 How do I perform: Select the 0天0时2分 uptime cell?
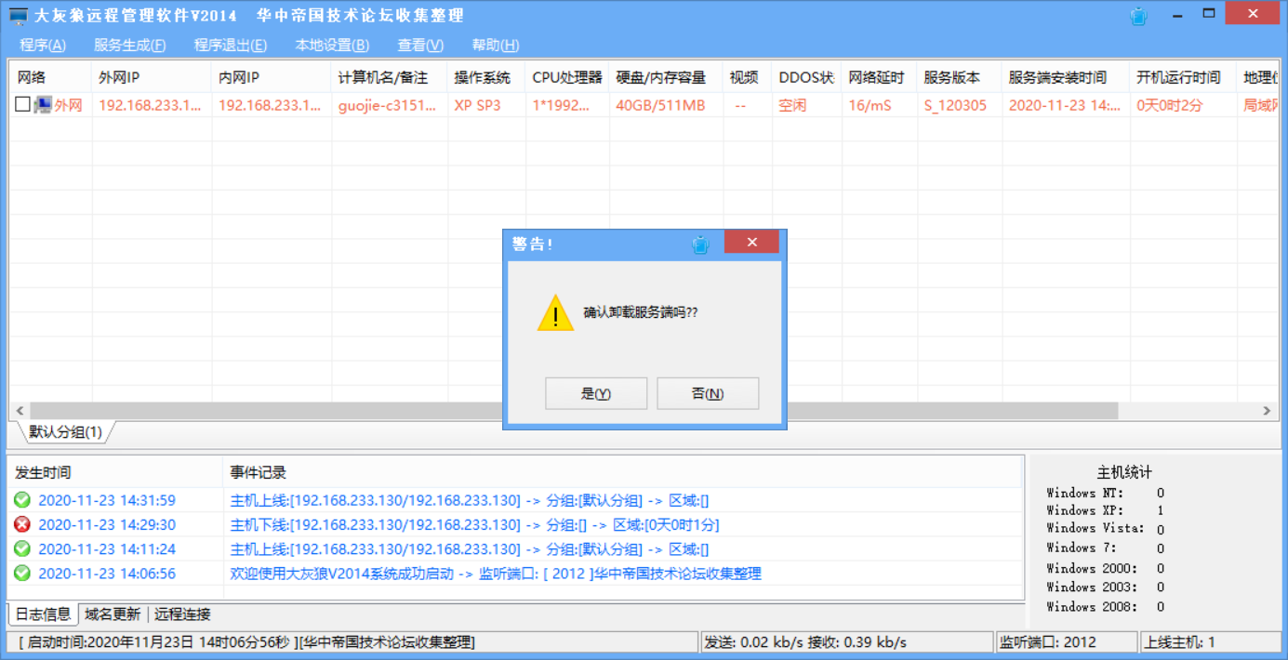pos(1170,105)
